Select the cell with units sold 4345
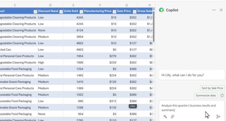The width and height of the screenshot is (226, 121). click(73, 17)
